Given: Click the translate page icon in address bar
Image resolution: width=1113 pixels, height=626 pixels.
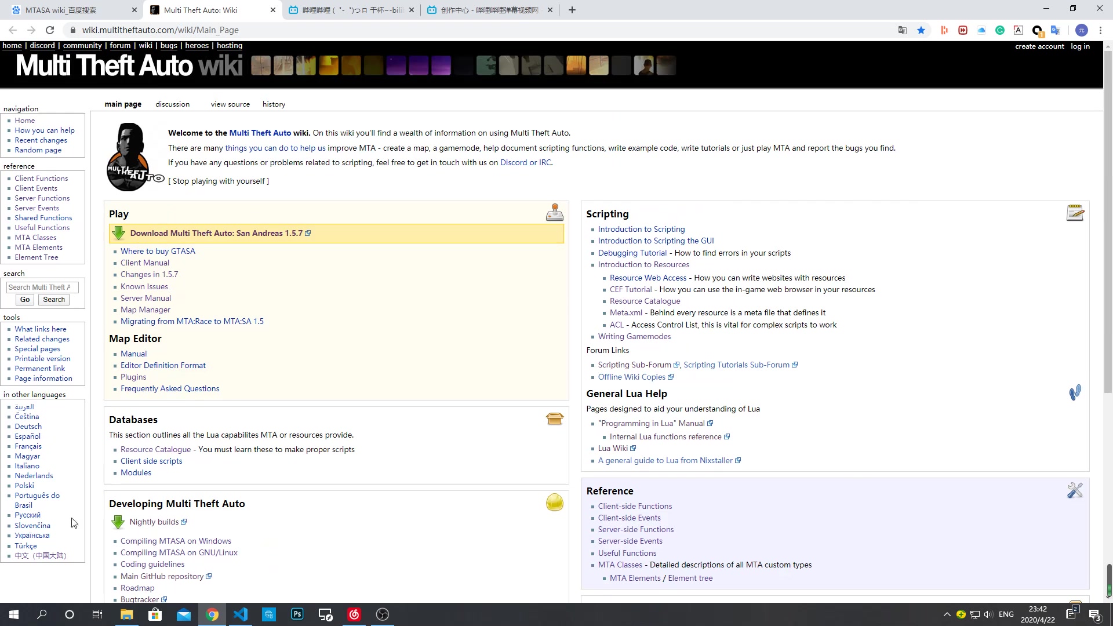Looking at the screenshot, I should (903, 30).
